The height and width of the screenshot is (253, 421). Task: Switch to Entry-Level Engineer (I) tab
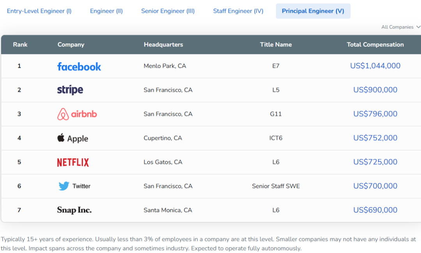click(39, 11)
